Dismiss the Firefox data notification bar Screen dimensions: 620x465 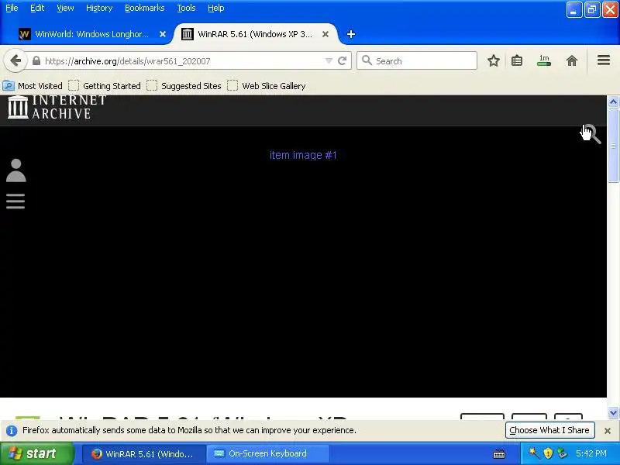[608, 431]
